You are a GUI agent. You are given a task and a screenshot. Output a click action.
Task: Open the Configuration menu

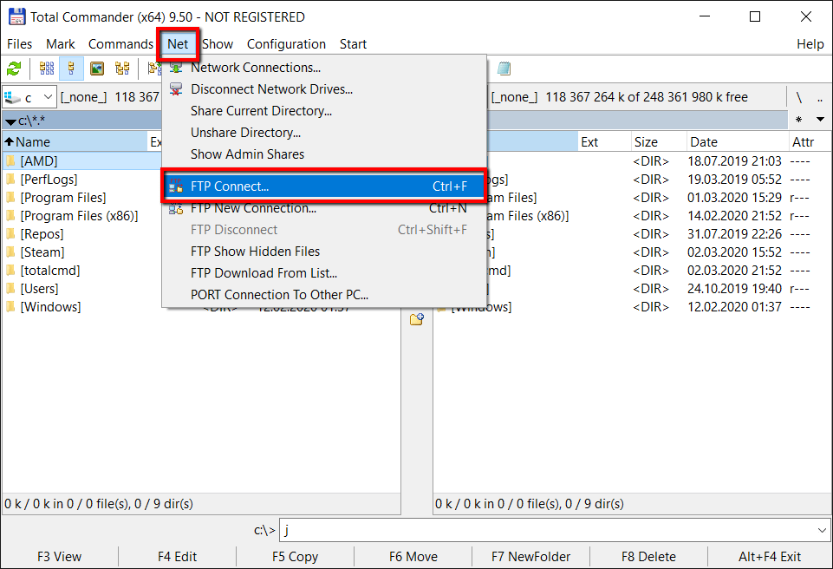click(286, 44)
